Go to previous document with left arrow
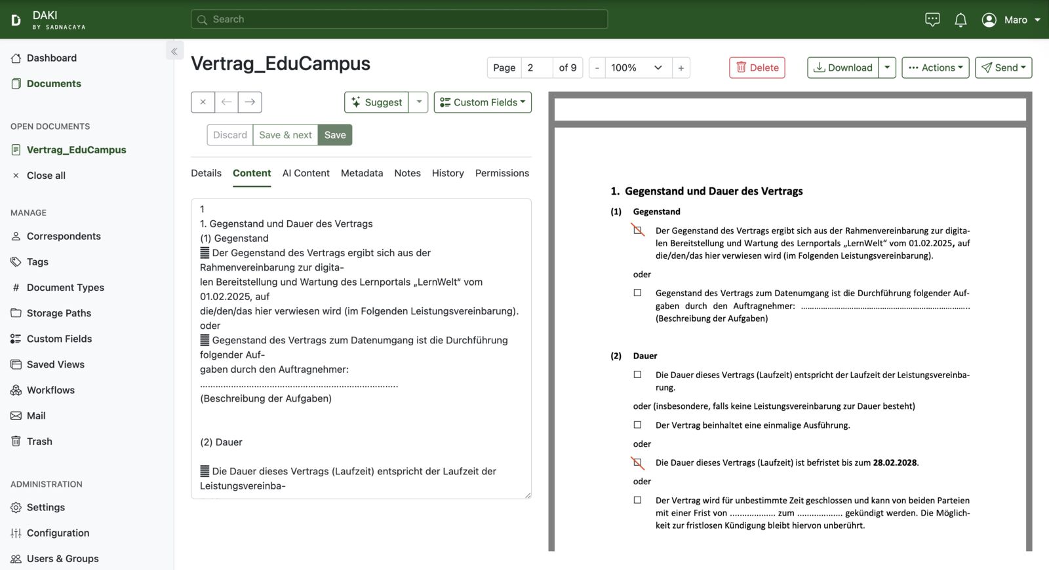 [226, 102]
